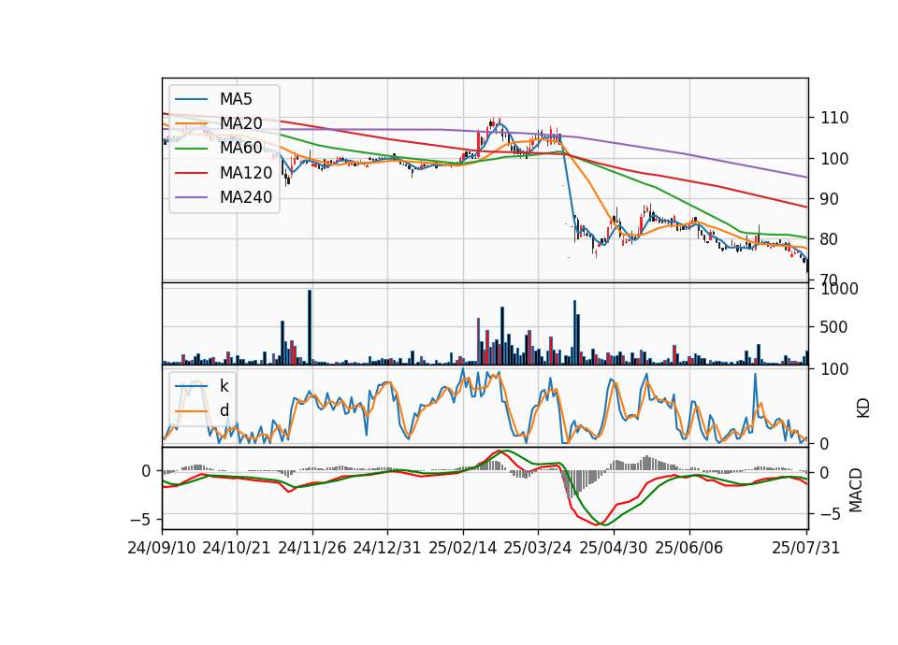Click the MA120 legend label
The height and width of the screenshot is (645, 898).
tap(246, 173)
